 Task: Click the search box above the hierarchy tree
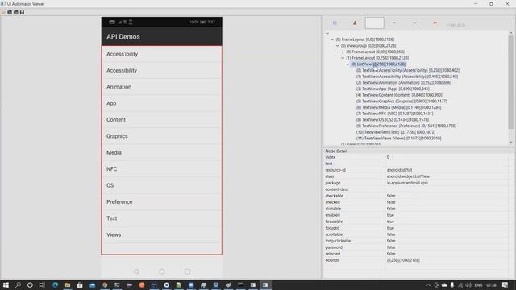click(x=374, y=23)
